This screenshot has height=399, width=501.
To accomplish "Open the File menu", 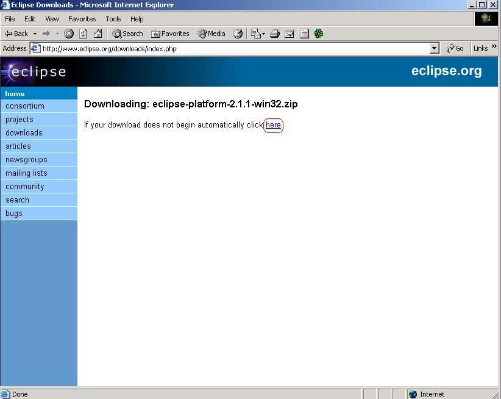I will tap(10, 19).
